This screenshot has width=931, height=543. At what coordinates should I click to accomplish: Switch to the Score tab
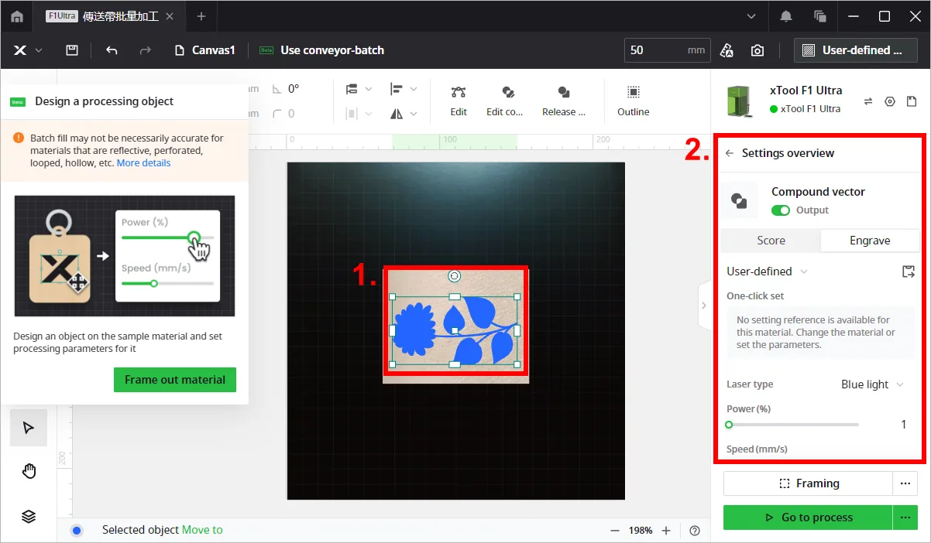click(771, 241)
